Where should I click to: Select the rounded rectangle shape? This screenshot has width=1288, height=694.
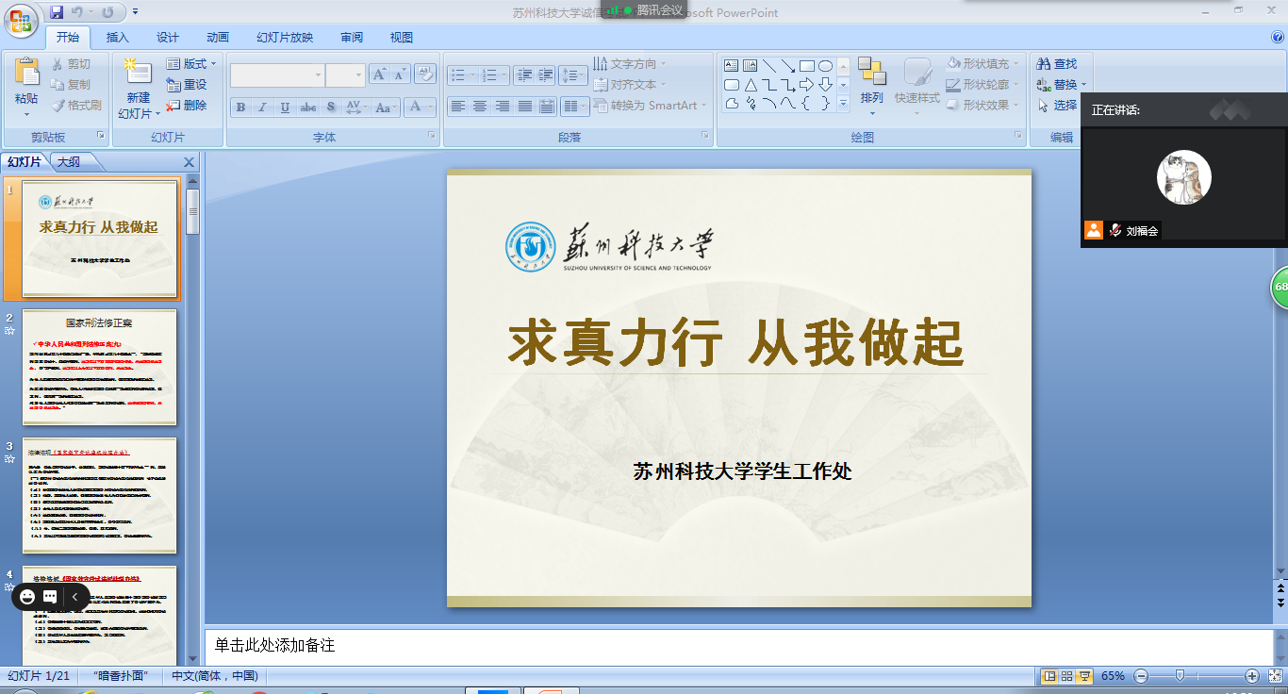pos(732,85)
